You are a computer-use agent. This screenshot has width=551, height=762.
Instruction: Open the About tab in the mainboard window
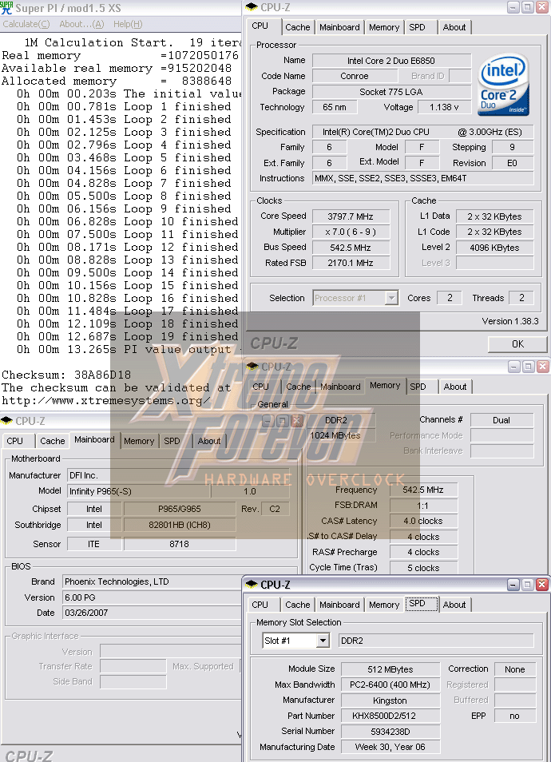pos(209,441)
